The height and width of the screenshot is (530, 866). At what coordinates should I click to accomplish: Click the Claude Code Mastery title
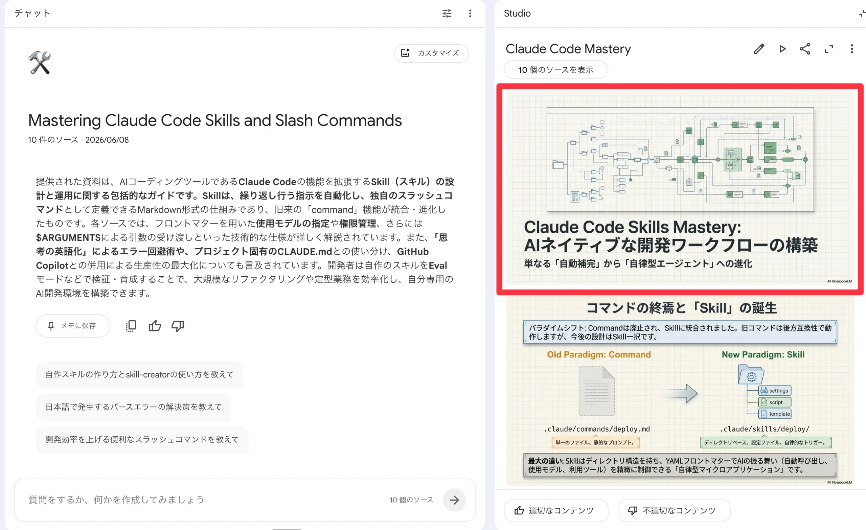click(x=568, y=49)
